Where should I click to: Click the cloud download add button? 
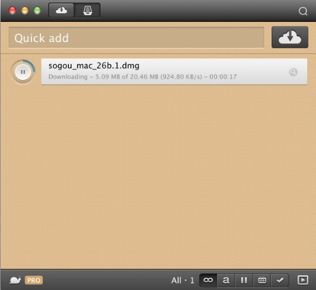click(x=290, y=37)
